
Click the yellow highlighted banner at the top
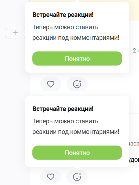(x=134, y=11)
